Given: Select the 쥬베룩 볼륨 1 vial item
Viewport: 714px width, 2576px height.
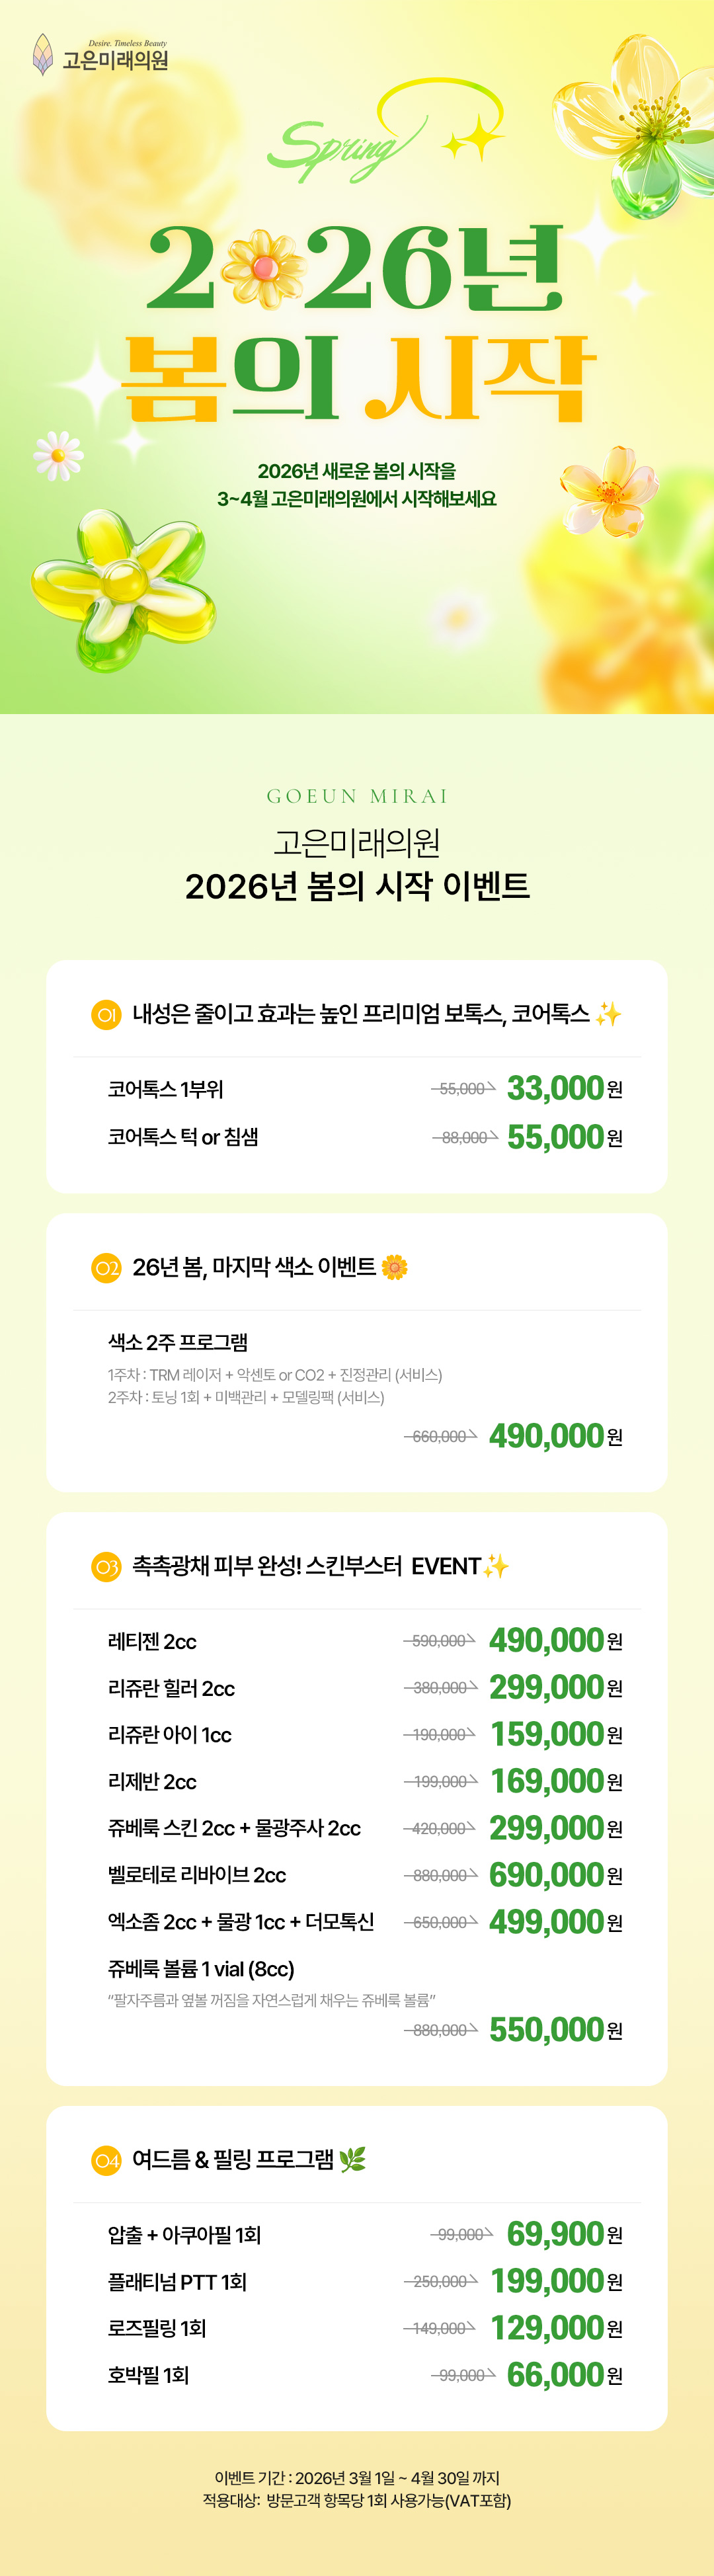Looking at the screenshot, I should pos(201,1969).
